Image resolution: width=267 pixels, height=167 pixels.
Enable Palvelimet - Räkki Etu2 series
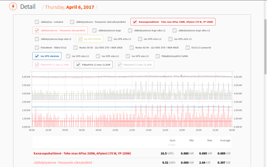point(37,47)
